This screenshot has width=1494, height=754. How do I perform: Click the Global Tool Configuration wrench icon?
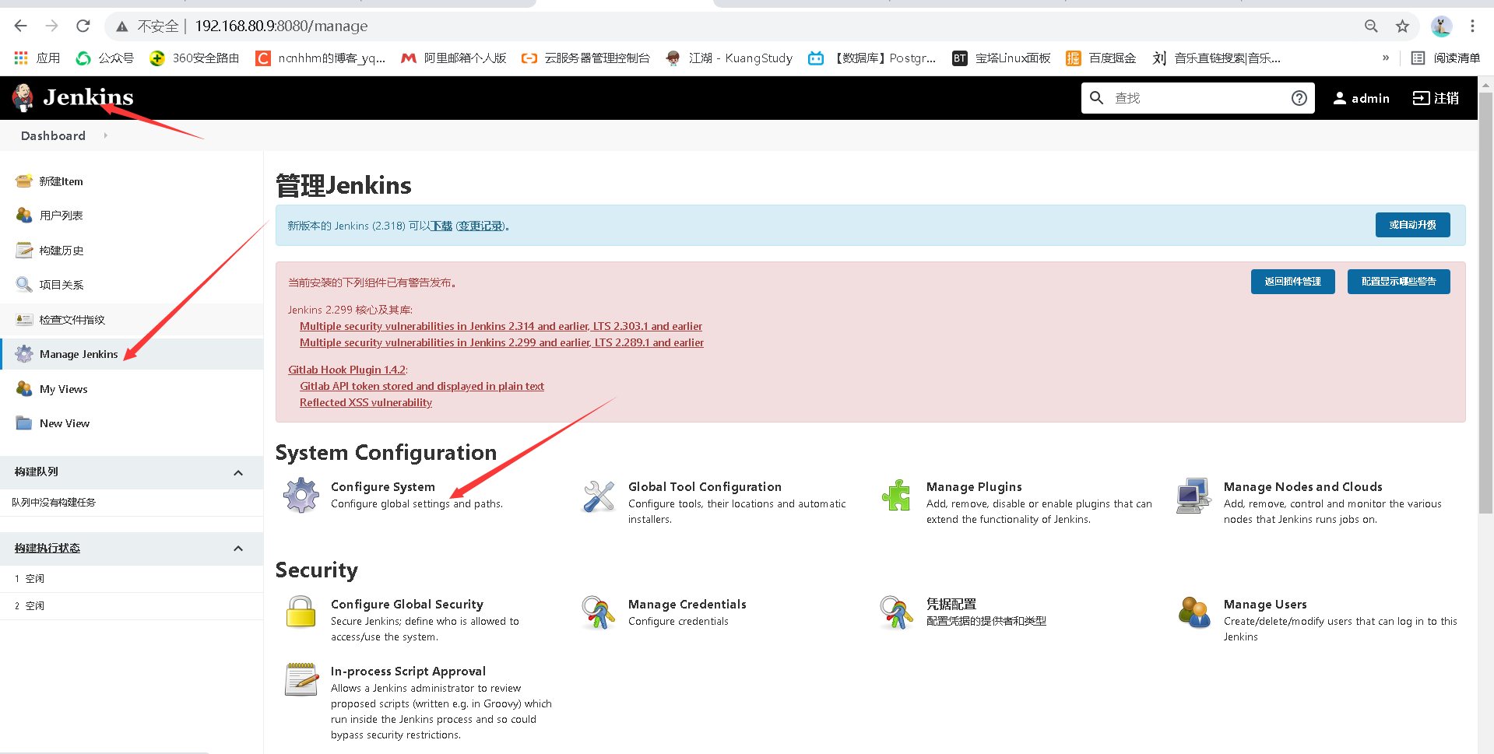(x=598, y=495)
